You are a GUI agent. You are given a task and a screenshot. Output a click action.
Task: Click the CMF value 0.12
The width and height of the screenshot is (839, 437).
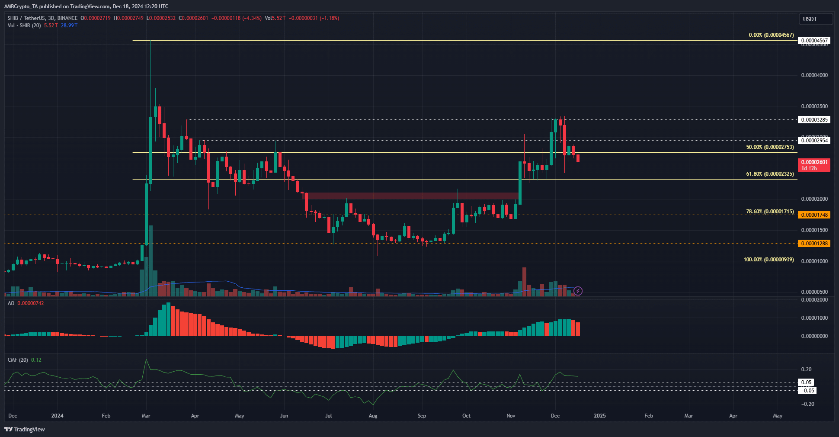point(36,360)
